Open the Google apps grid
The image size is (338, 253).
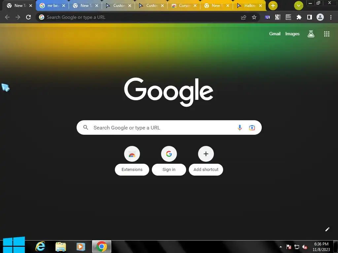click(327, 34)
